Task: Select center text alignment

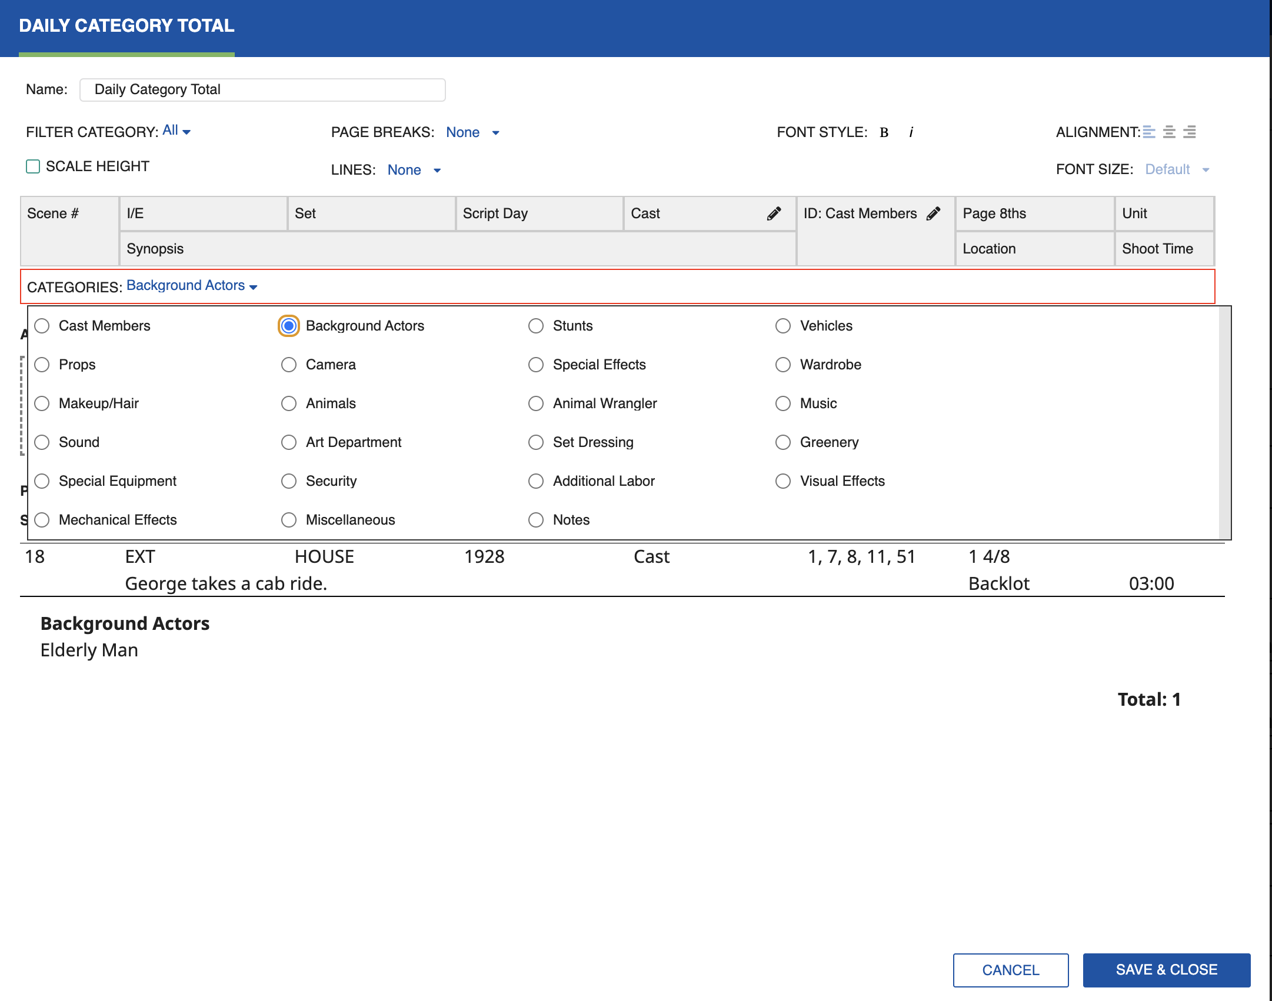Action: pos(1168,132)
